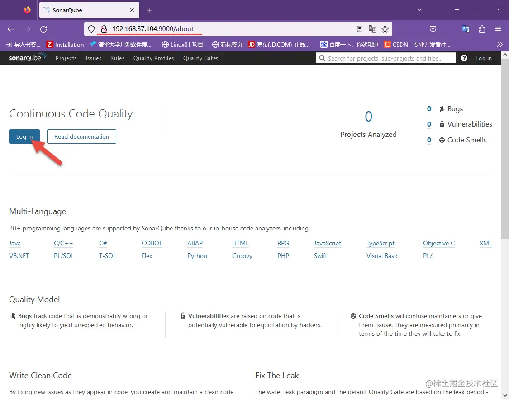Open the Objective C language link
Image resolution: width=509 pixels, height=399 pixels.
[x=438, y=244]
